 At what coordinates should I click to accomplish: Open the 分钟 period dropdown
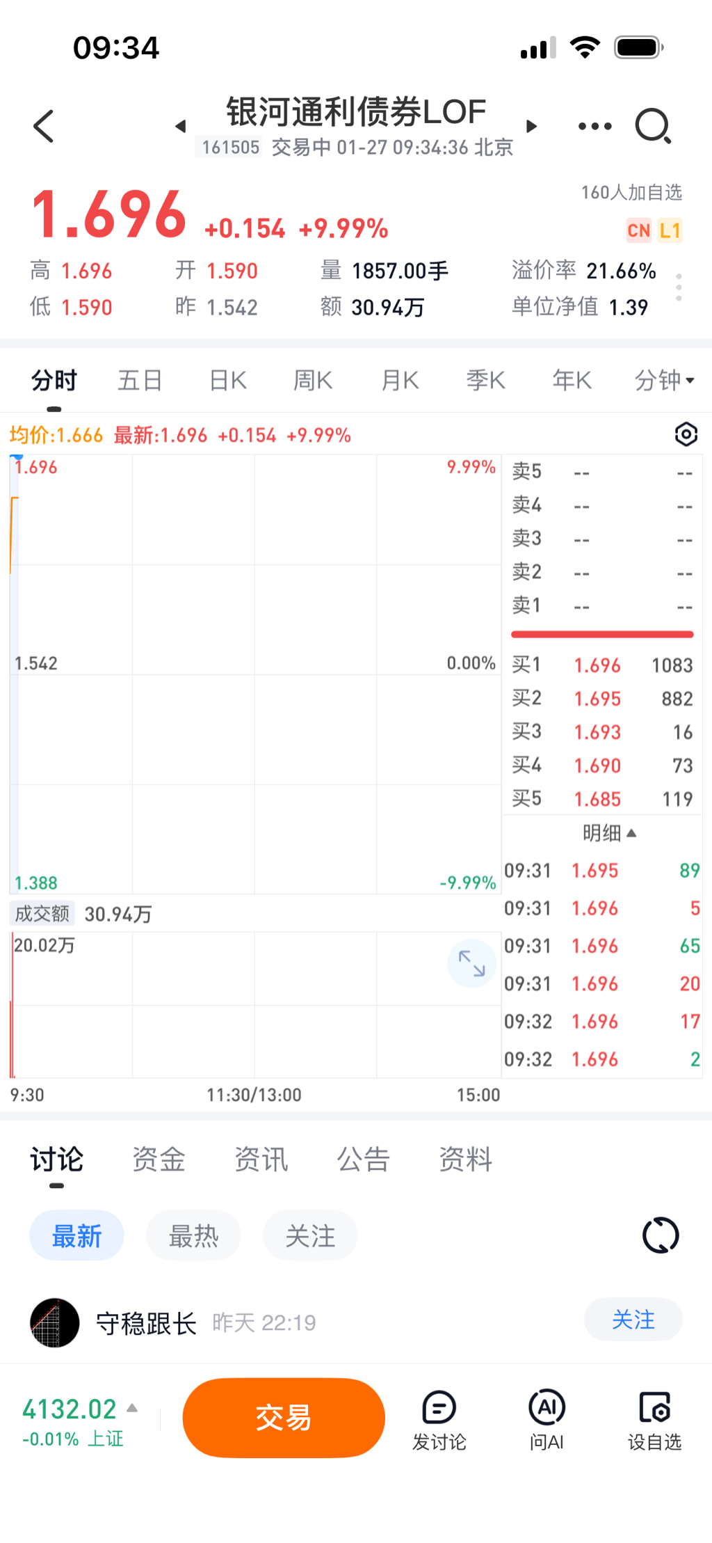(x=664, y=381)
